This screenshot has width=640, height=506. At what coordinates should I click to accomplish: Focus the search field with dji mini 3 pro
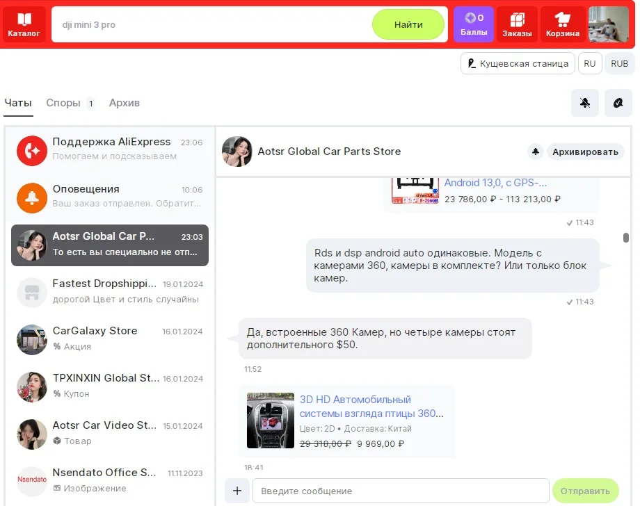coord(212,24)
